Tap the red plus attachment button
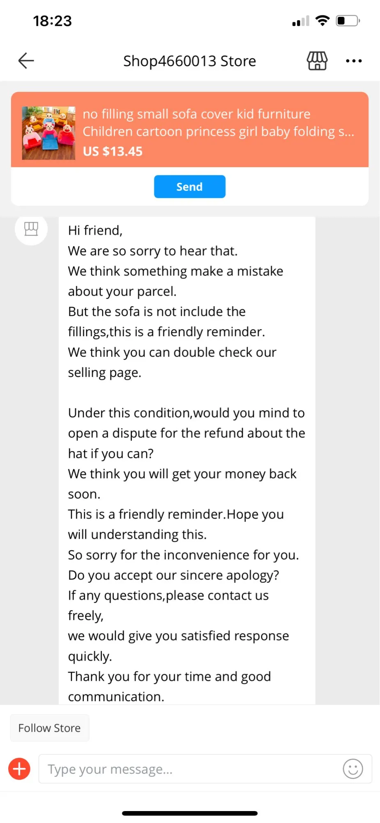 click(x=19, y=769)
